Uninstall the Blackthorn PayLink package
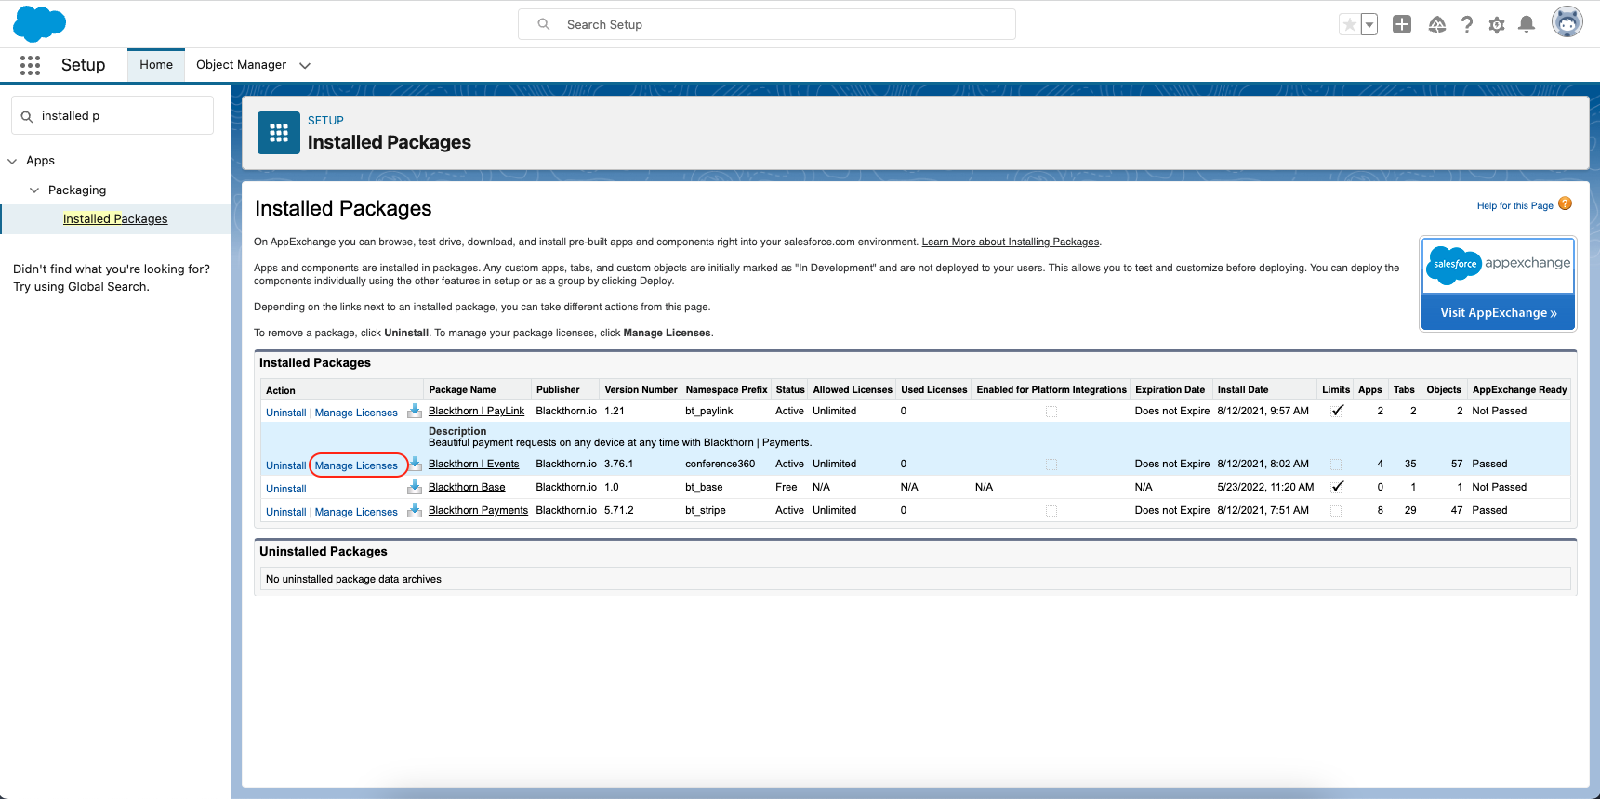1600x799 pixels. [285, 413]
